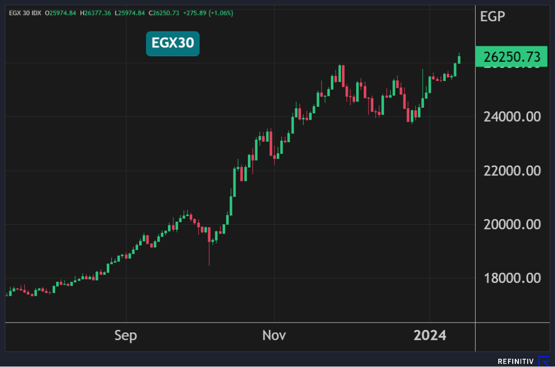The height and width of the screenshot is (367, 555).
Task: Click the blue Refinitiv logo icon
Action: 543,361
